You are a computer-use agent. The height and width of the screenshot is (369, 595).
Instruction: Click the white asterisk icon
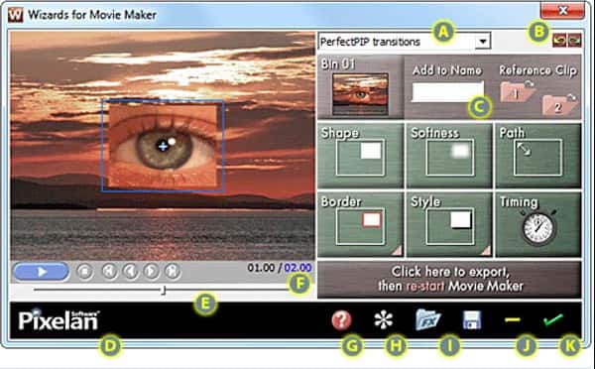pyautogui.click(x=383, y=319)
